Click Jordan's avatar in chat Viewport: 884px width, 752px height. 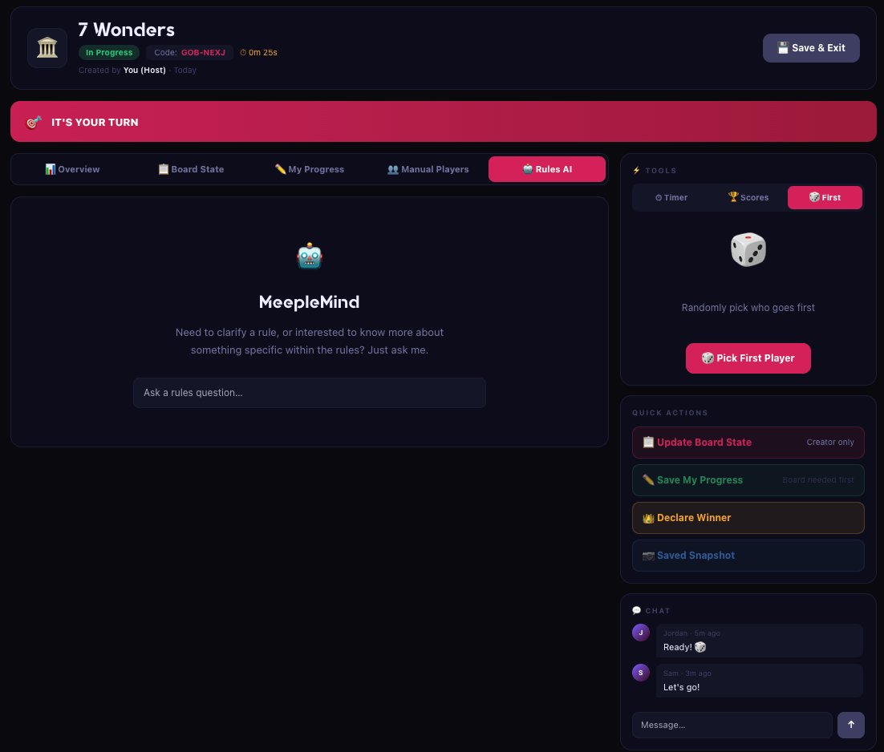coord(640,633)
